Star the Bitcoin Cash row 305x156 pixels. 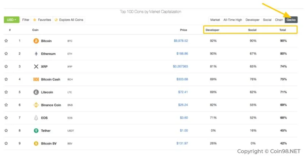pyautogui.click(x=6, y=79)
